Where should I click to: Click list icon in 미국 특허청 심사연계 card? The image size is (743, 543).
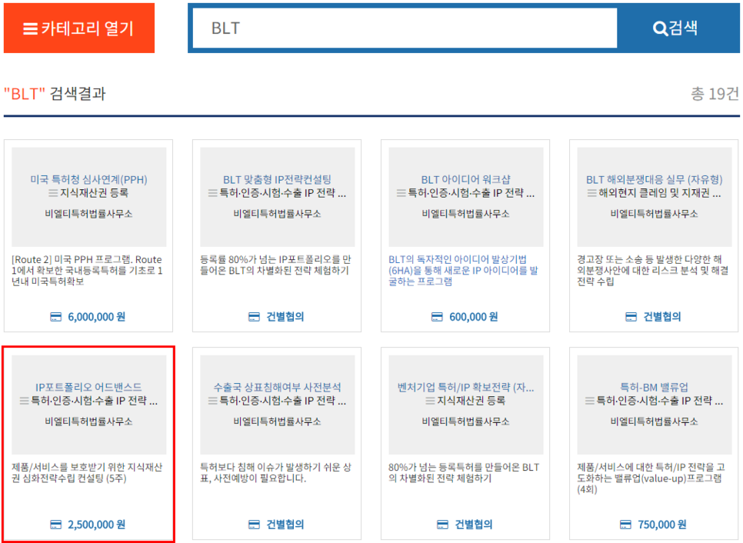pyautogui.click(x=53, y=193)
